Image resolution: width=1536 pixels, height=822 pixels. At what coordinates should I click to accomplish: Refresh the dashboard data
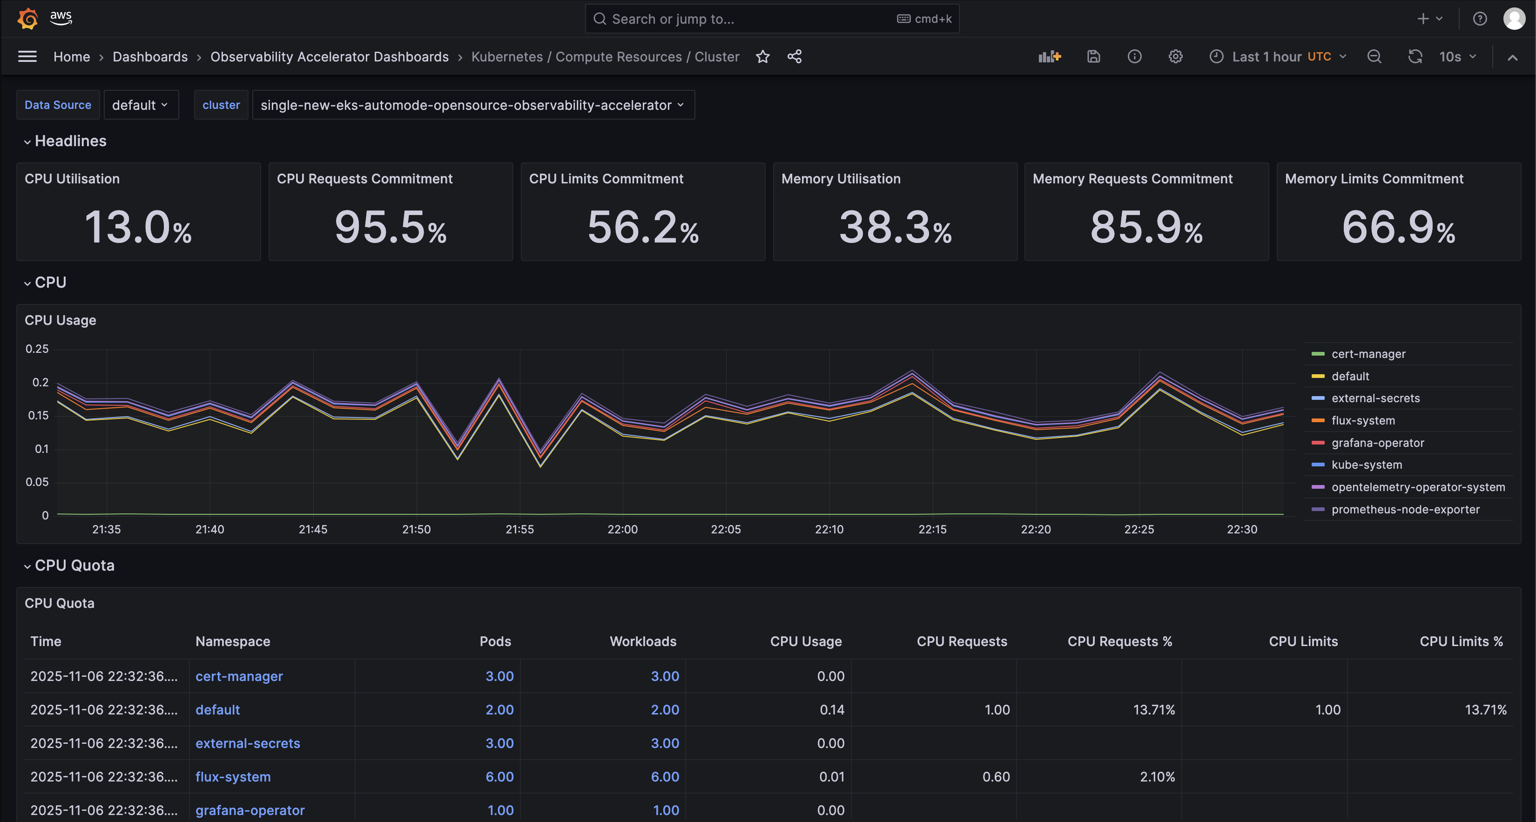(x=1415, y=56)
